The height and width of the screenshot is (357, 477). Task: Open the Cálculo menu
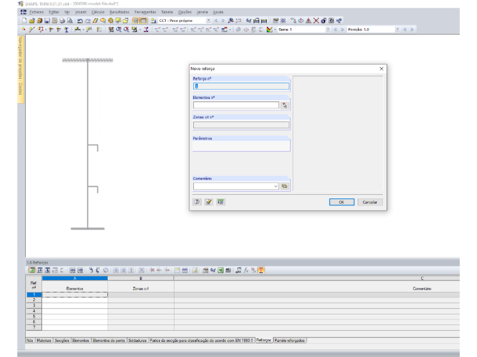tap(98, 12)
